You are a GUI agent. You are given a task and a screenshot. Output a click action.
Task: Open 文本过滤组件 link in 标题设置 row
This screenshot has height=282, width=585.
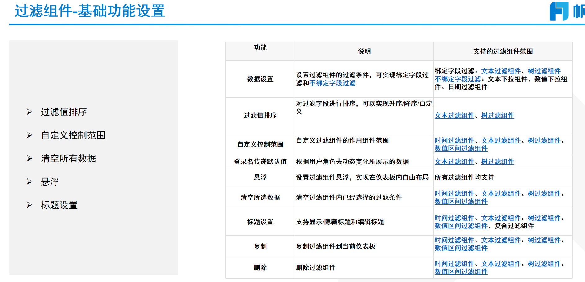tap(501, 218)
